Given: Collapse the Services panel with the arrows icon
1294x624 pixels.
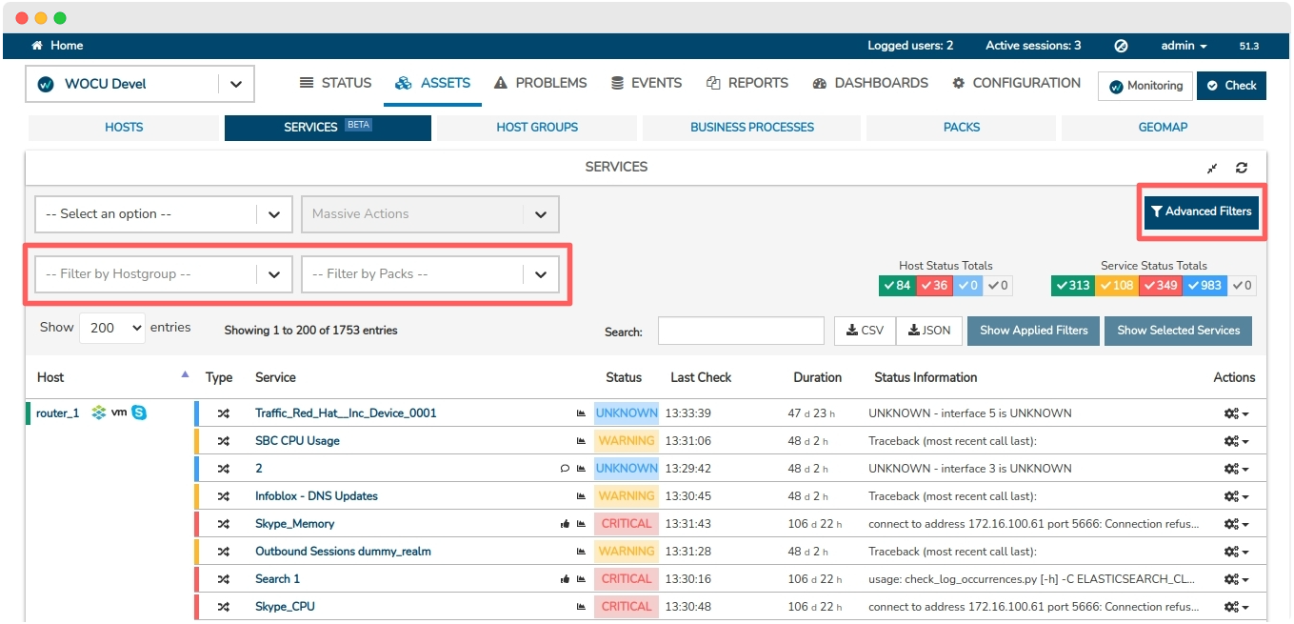Looking at the screenshot, I should [1212, 168].
